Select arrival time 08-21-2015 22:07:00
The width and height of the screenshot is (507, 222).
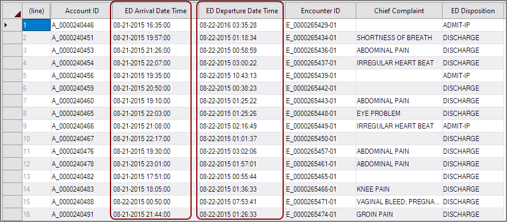click(155, 63)
